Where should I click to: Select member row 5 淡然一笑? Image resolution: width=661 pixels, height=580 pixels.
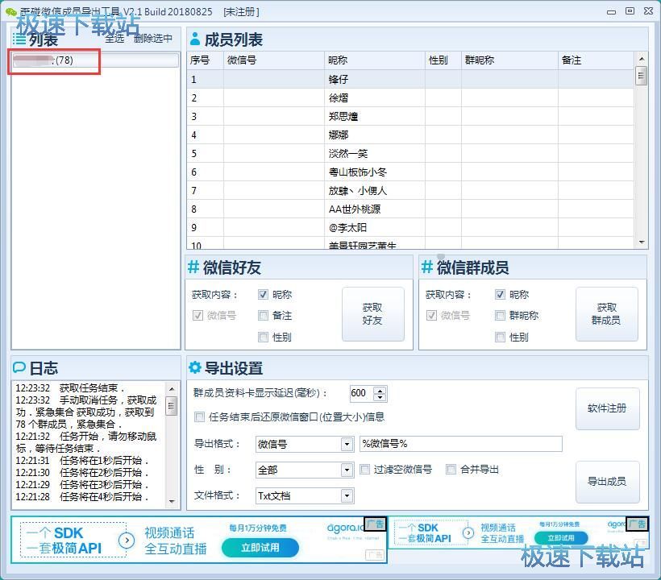410,153
